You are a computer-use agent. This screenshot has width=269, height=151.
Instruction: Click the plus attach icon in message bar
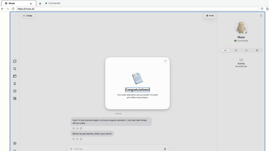[71, 149]
